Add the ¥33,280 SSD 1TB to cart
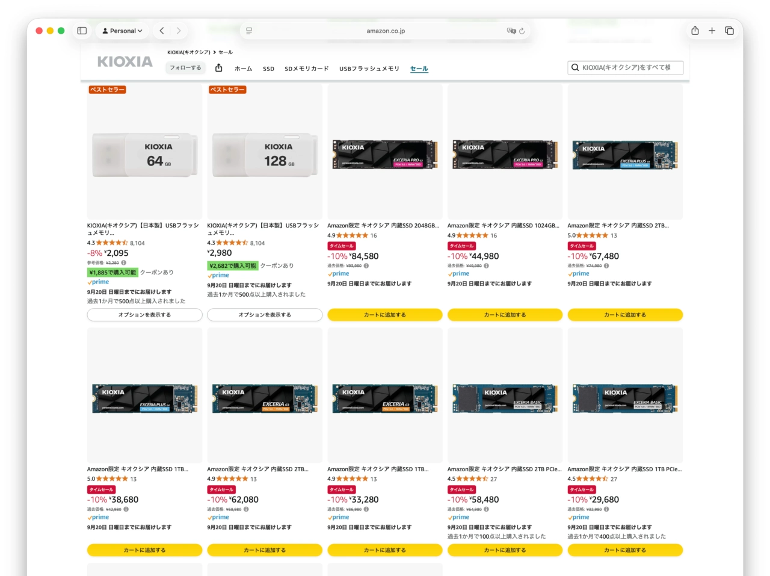 point(385,550)
